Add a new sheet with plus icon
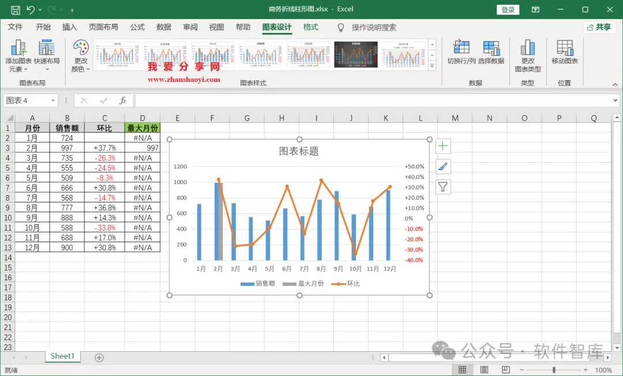This screenshot has width=623, height=376. pos(99,358)
